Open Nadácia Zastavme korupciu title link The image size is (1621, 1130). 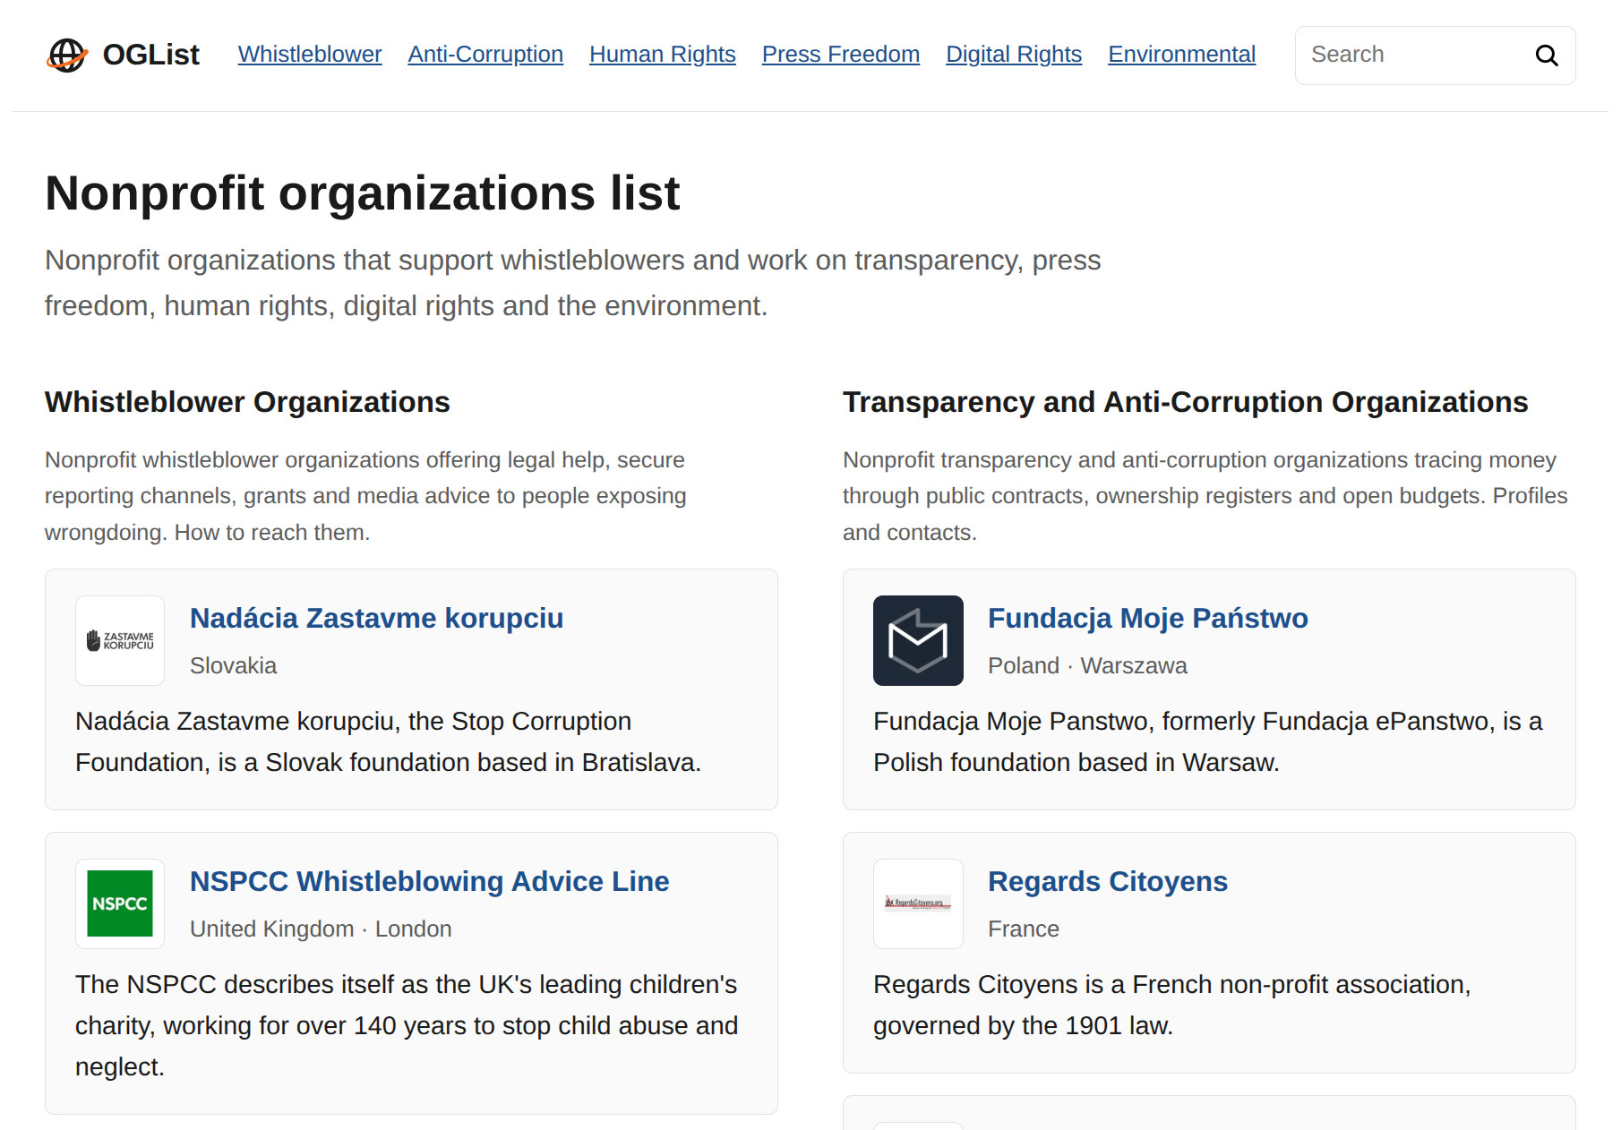click(x=377, y=618)
